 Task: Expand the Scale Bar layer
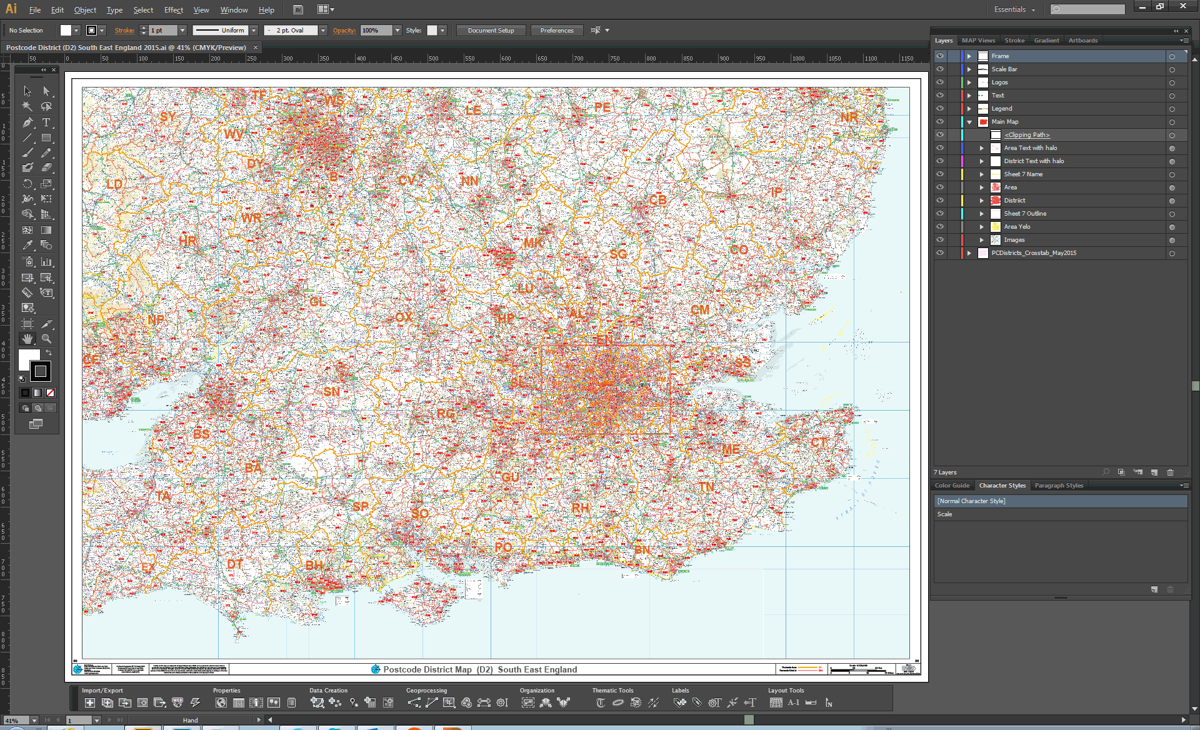969,69
